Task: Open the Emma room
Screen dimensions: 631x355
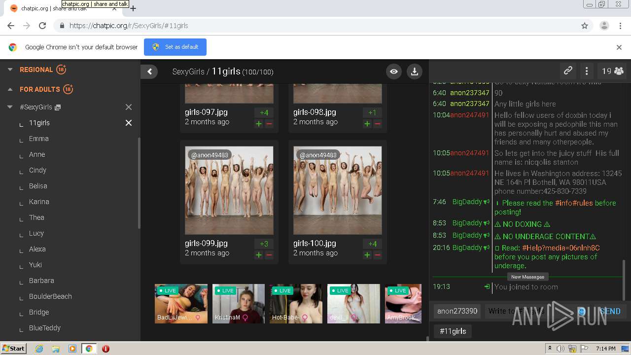Action: pos(39,139)
